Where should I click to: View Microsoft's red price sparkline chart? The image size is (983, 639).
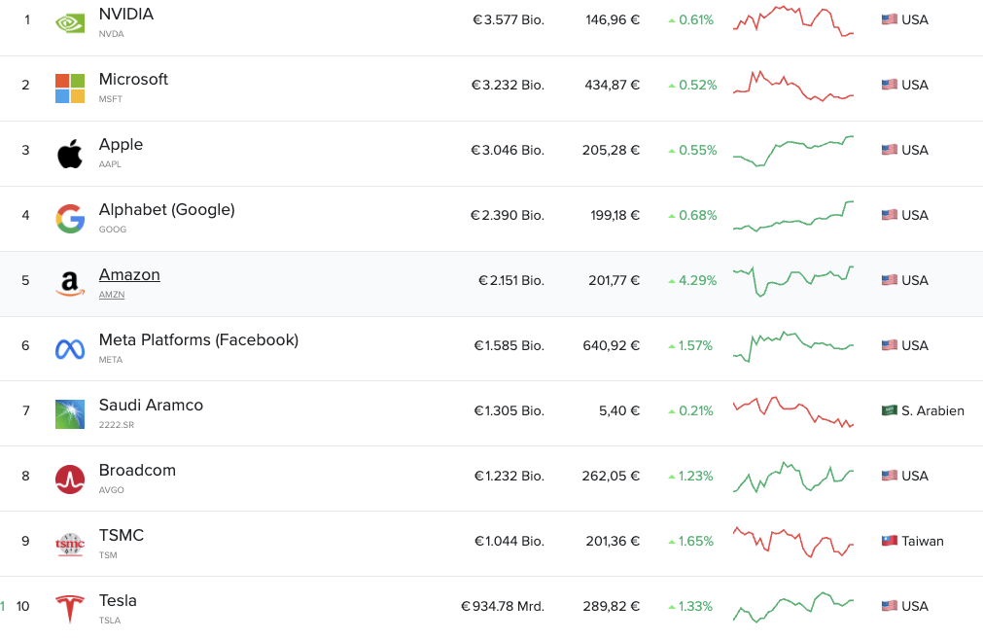pos(793,86)
